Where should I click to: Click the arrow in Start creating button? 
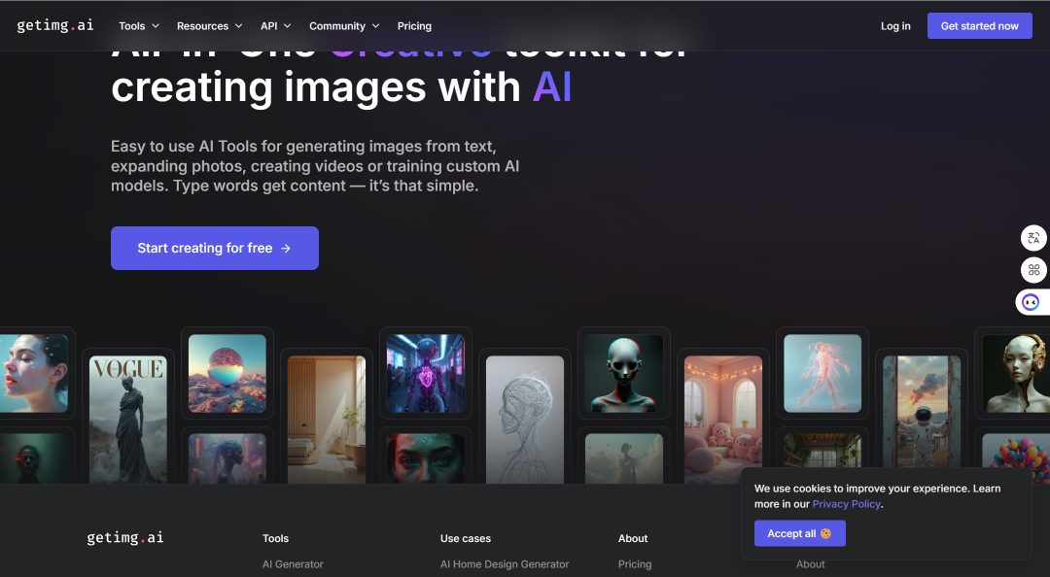[x=286, y=249]
